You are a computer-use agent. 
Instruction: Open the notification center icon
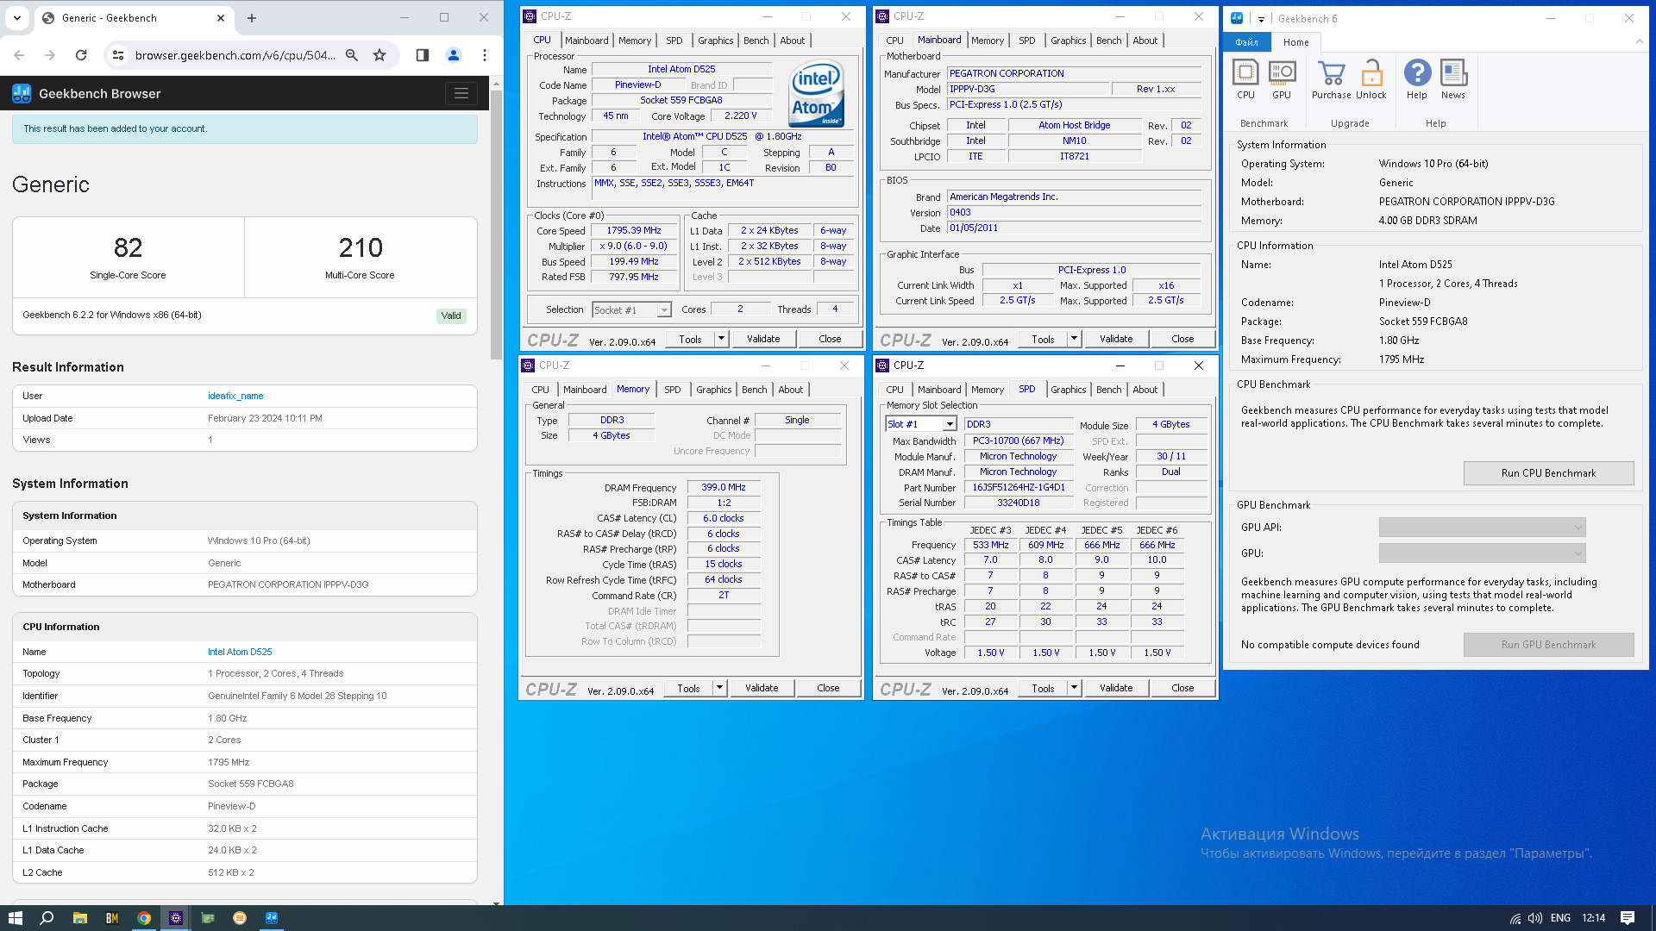point(1628,918)
